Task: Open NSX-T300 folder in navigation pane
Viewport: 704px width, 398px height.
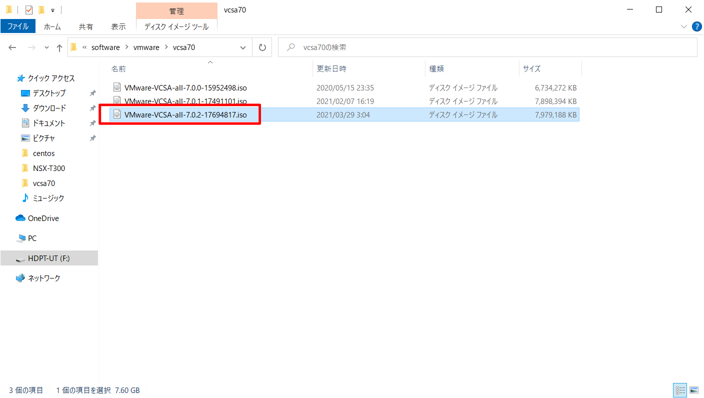Action: point(48,168)
